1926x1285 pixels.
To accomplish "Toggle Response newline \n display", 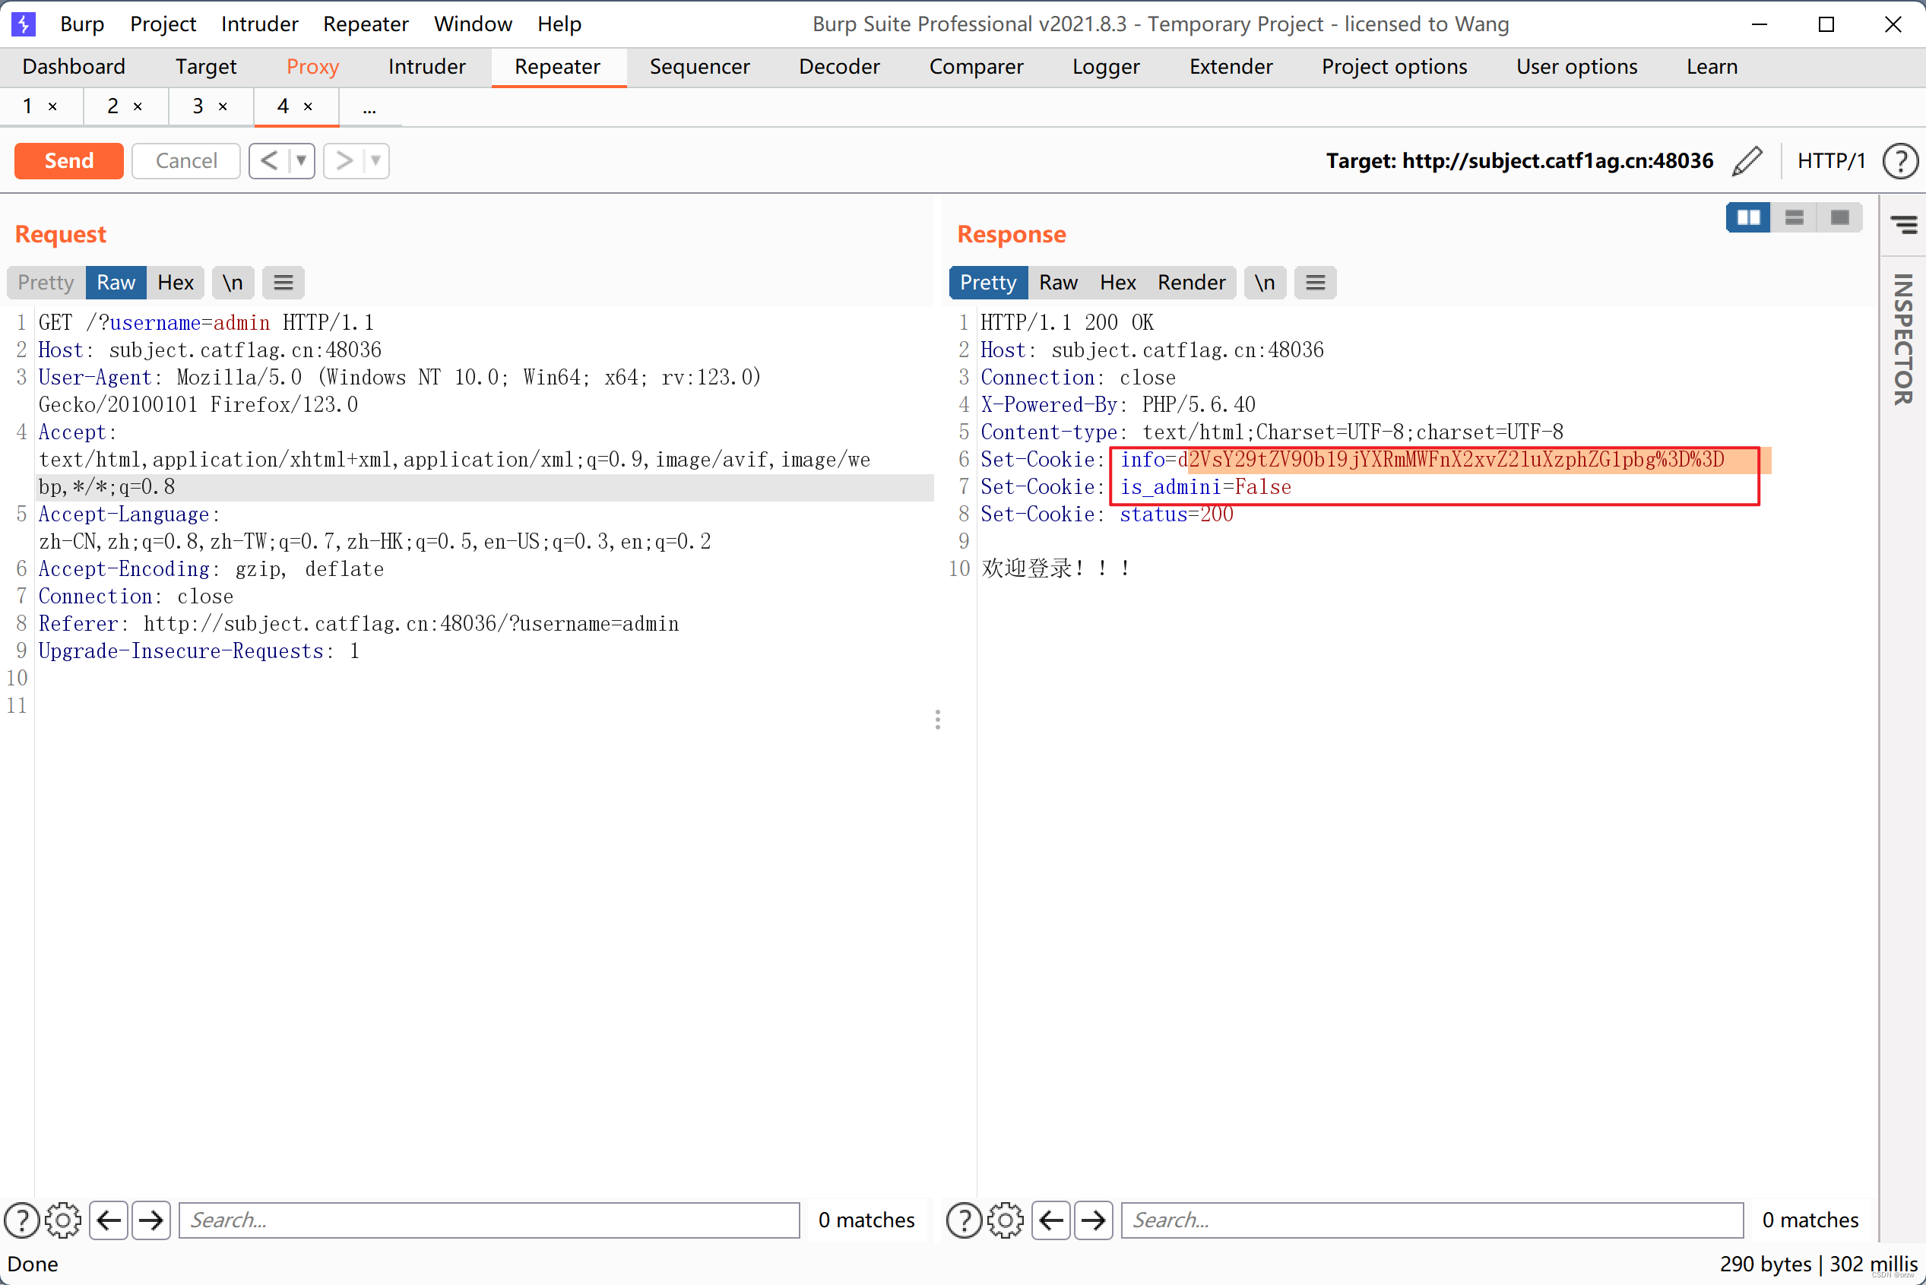I will [x=1265, y=283].
